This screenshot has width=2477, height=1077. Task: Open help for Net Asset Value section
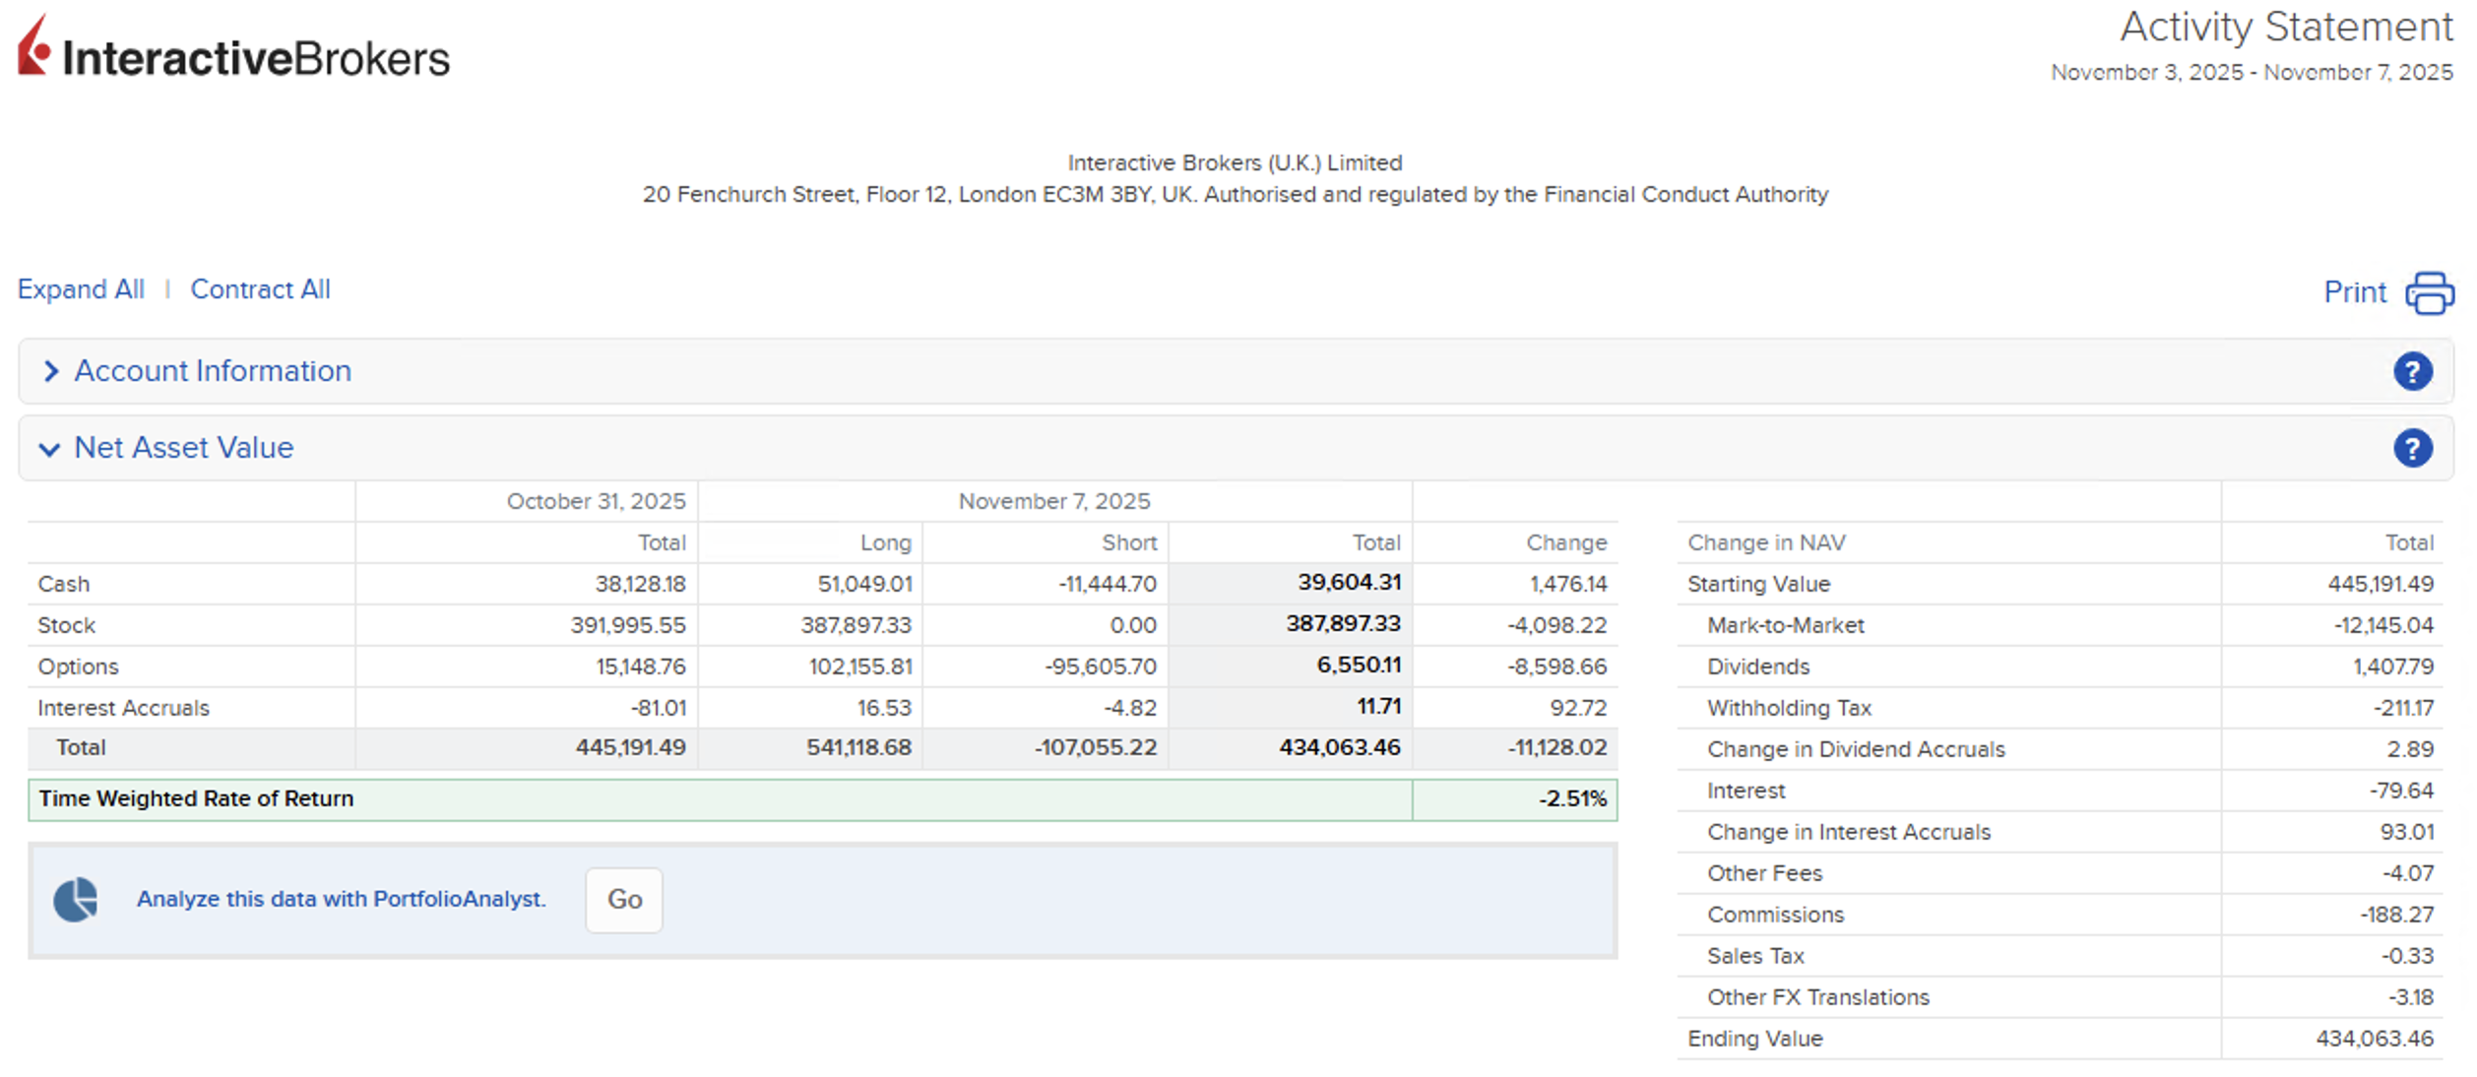coord(2412,449)
